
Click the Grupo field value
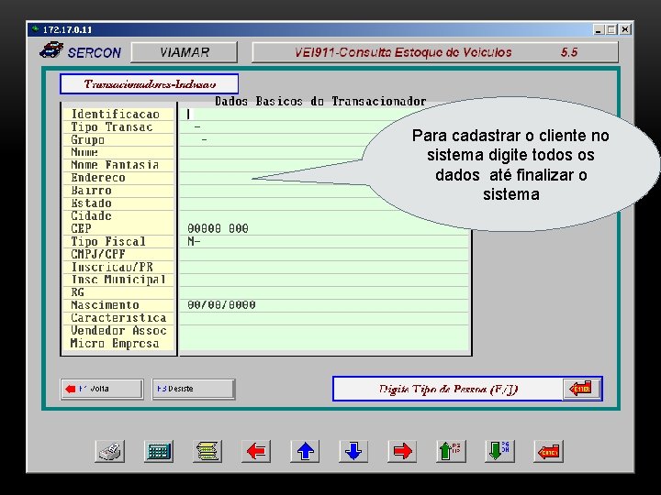pos(325,139)
